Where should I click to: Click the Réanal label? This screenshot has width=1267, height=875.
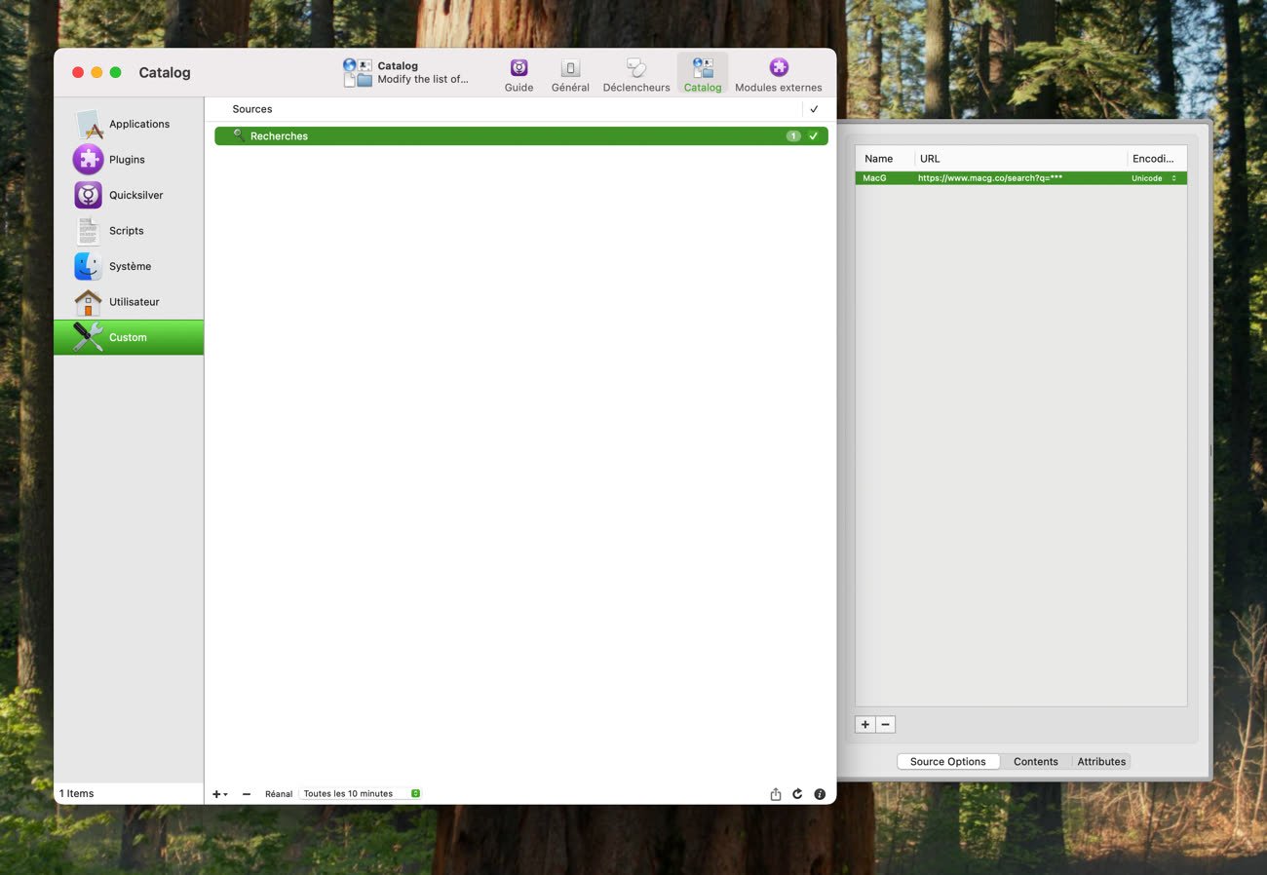[x=279, y=794]
